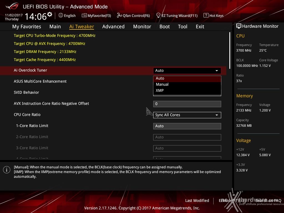Click +12V reading 12.384 V
This screenshot has height=213, width=284.
click(x=243, y=155)
